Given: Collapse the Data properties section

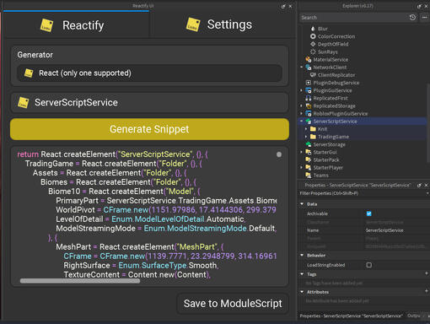Looking at the screenshot, I should click(302, 204).
